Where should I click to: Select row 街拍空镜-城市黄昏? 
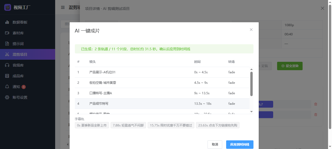[x=162, y=82]
